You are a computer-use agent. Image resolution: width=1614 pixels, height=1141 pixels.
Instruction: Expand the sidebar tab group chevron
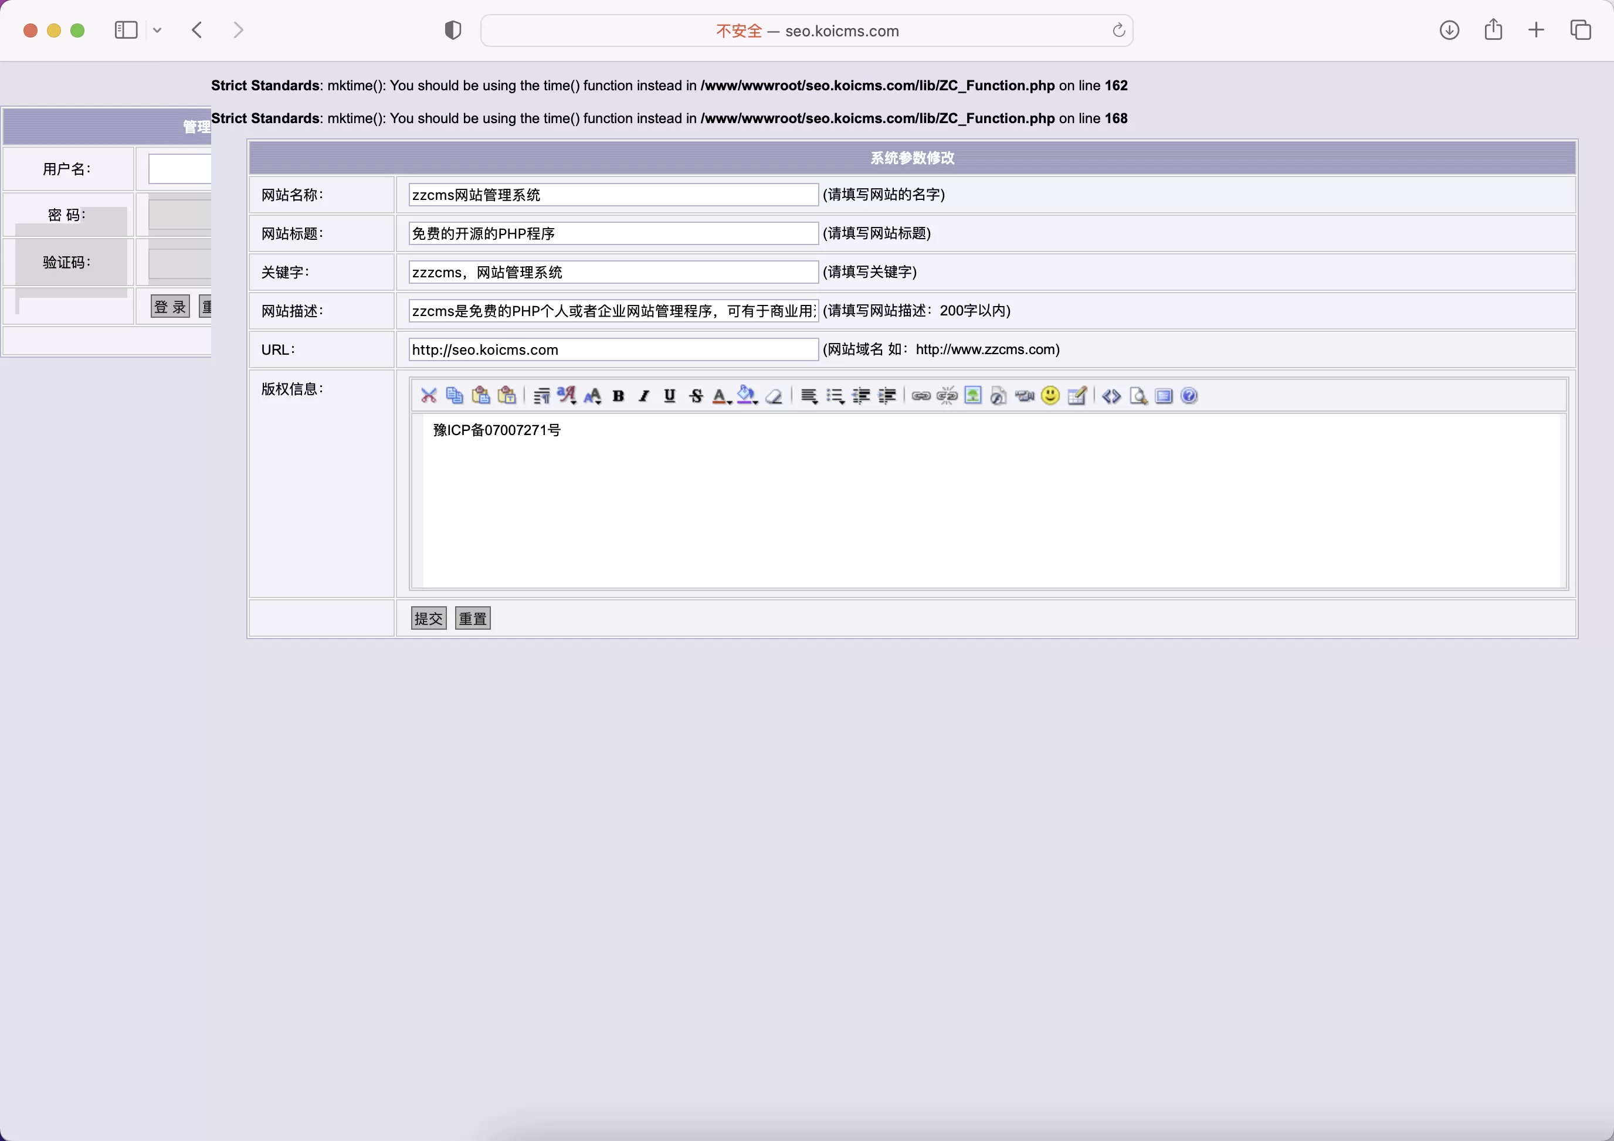point(157,30)
